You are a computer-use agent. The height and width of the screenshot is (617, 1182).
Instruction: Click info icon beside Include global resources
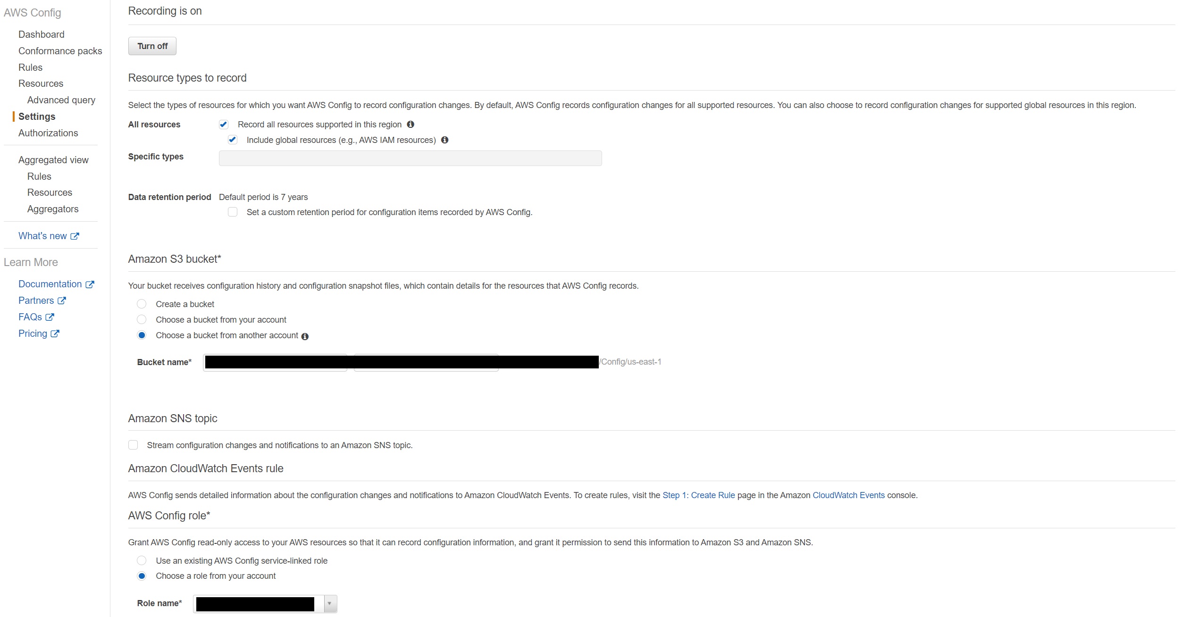tap(444, 140)
